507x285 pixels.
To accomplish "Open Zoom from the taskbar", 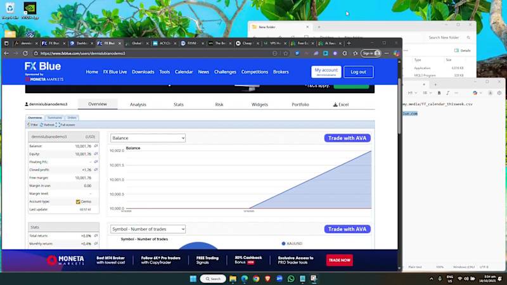I will click(279, 279).
